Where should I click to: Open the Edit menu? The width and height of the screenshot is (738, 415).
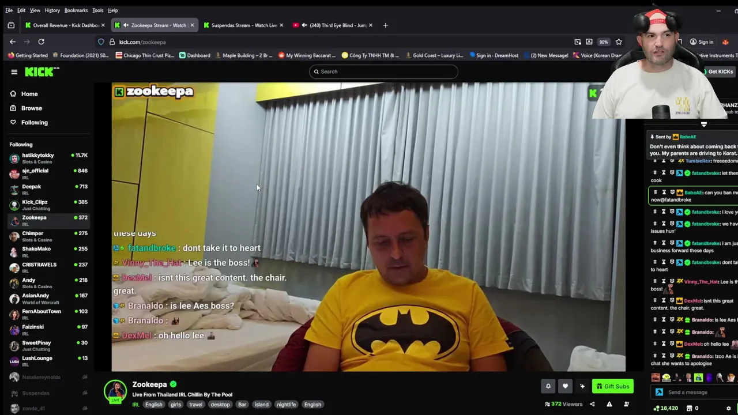coord(21,10)
